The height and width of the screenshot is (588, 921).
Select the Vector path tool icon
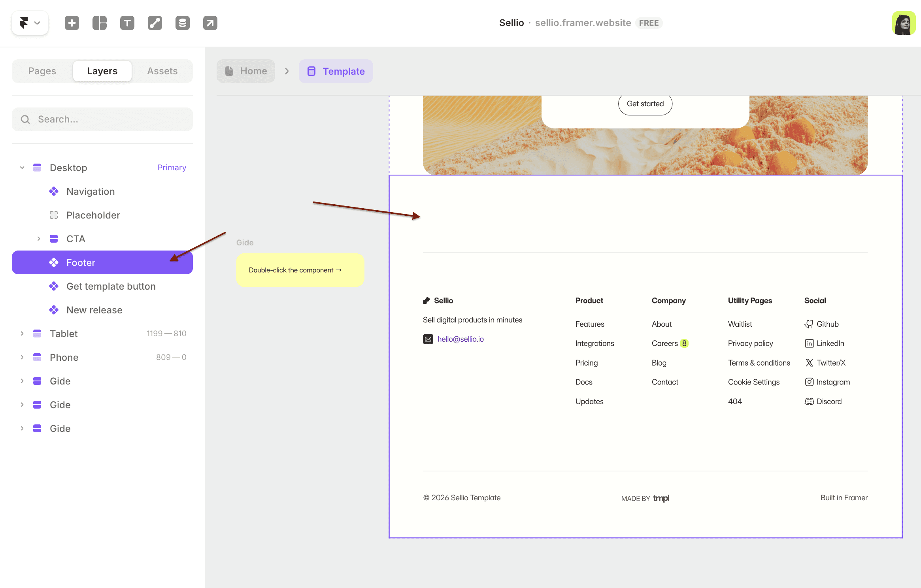[155, 23]
